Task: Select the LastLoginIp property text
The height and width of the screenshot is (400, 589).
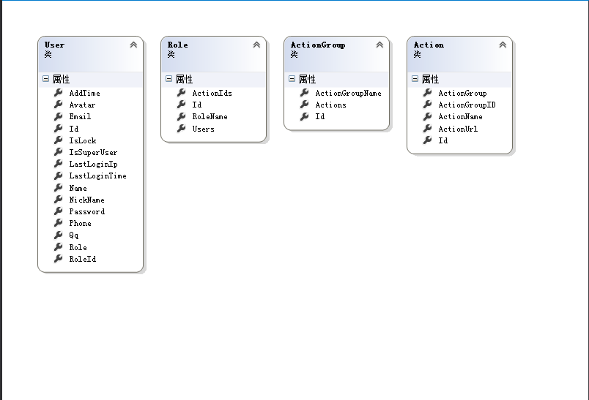Action: coord(93,164)
